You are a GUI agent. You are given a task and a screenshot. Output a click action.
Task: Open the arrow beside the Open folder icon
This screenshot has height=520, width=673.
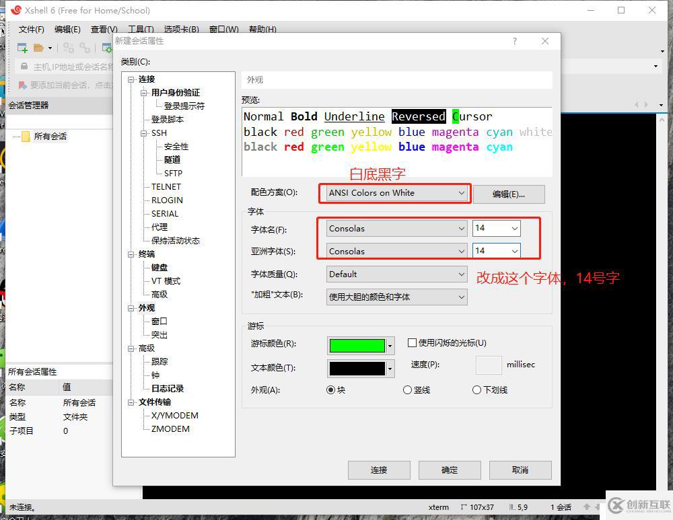50,48
